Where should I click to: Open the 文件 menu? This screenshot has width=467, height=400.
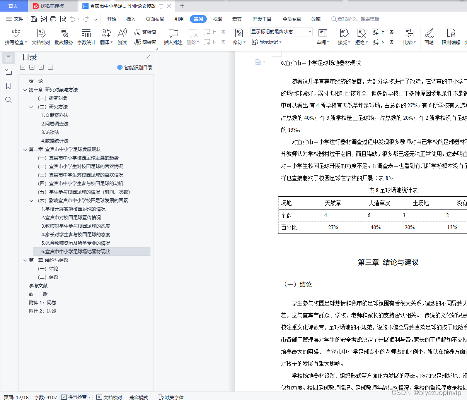click(x=15, y=19)
